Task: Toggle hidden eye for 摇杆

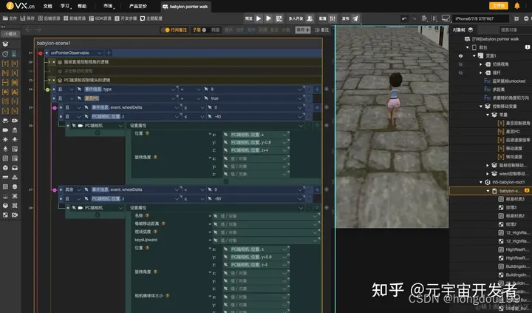Action: coord(460,73)
